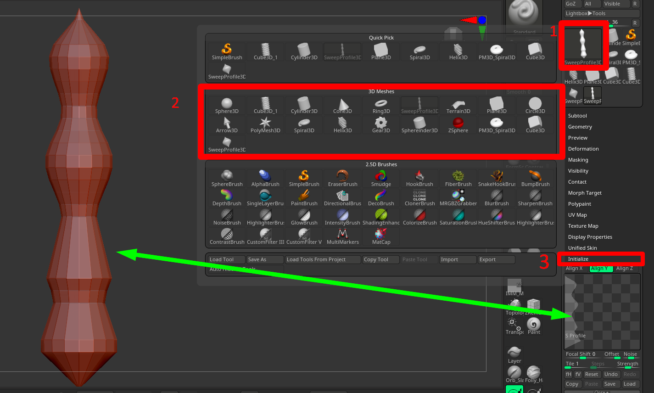Select SimpleBrush in Quick Pick

[227, 52]
